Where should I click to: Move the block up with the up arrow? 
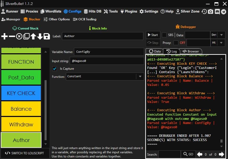point(33,36)
